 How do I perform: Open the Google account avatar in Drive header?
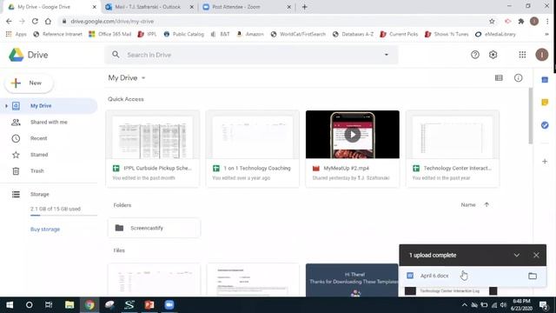pos(541,55)
